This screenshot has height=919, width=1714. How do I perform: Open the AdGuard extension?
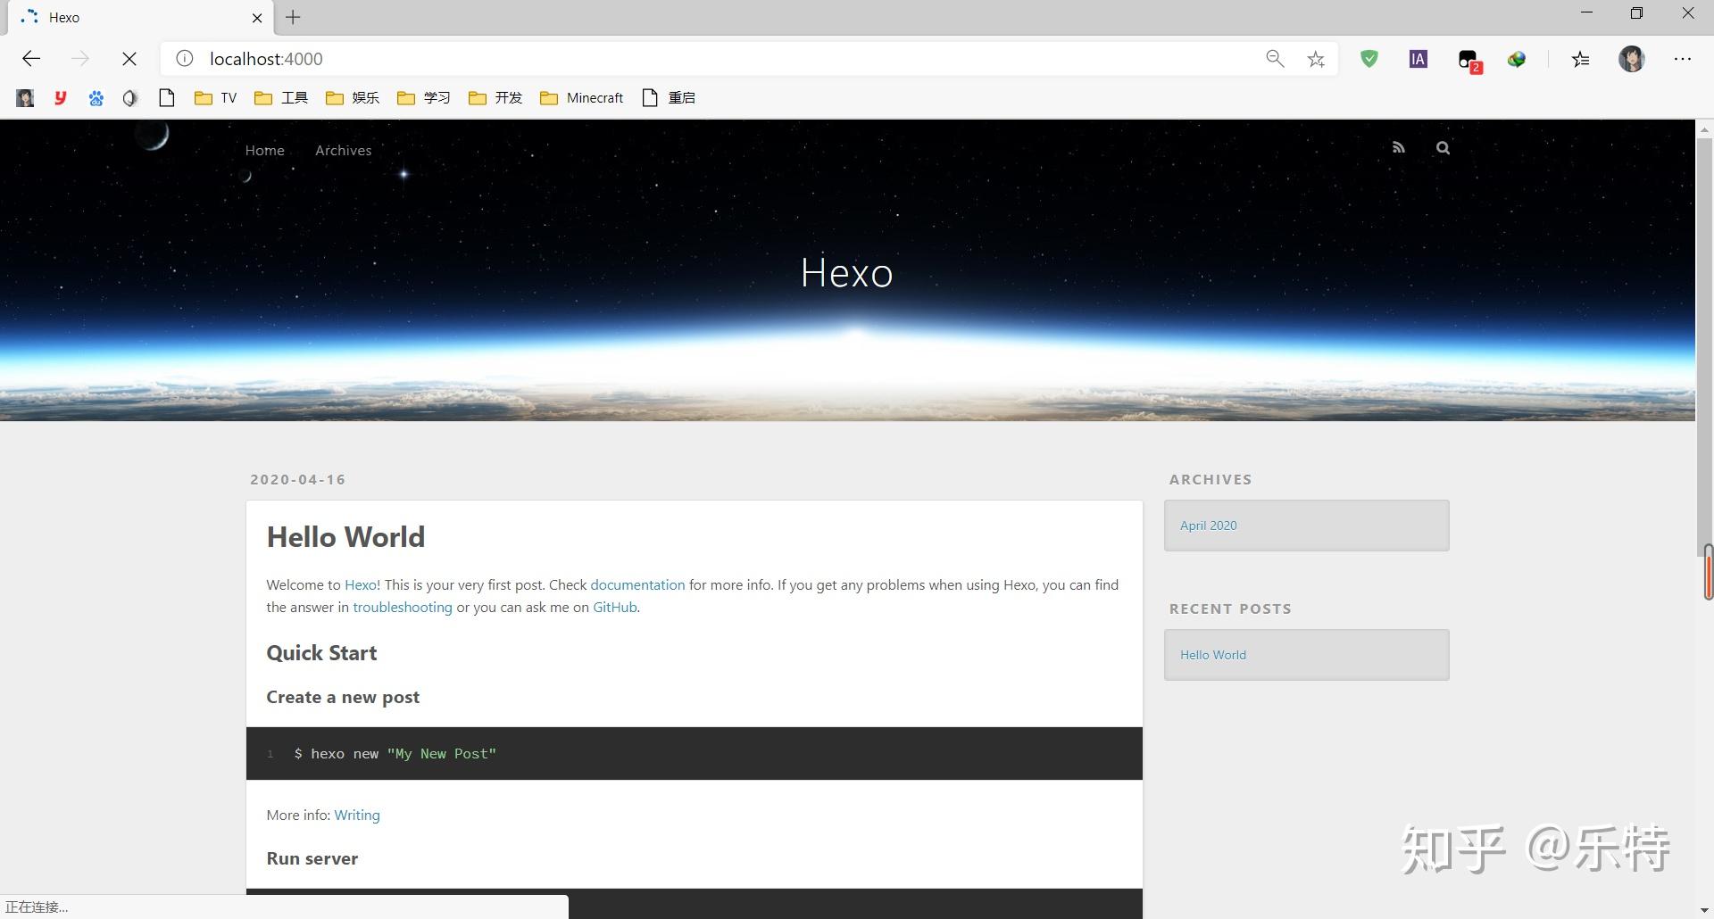(1369, 59)
